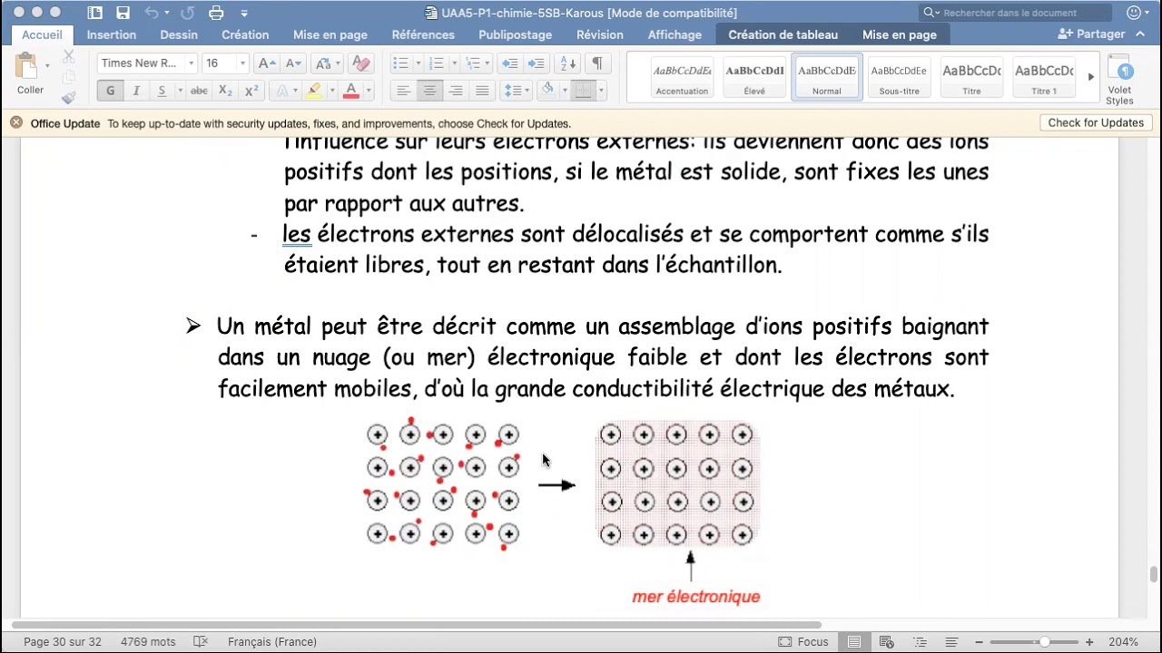Increase font size with the larger A icon
This screenshot has width=1162, height=653.
(x=266, y=63)
